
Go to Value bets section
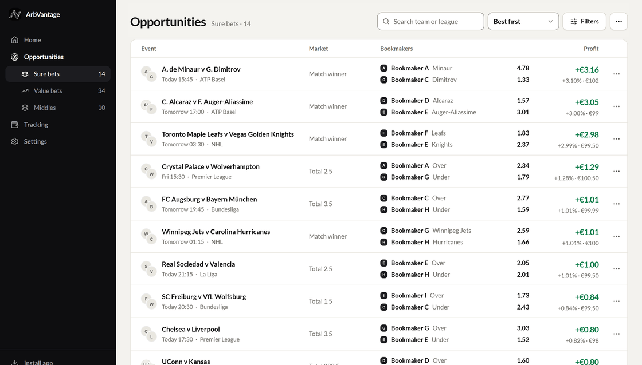[x=58, y=91]
